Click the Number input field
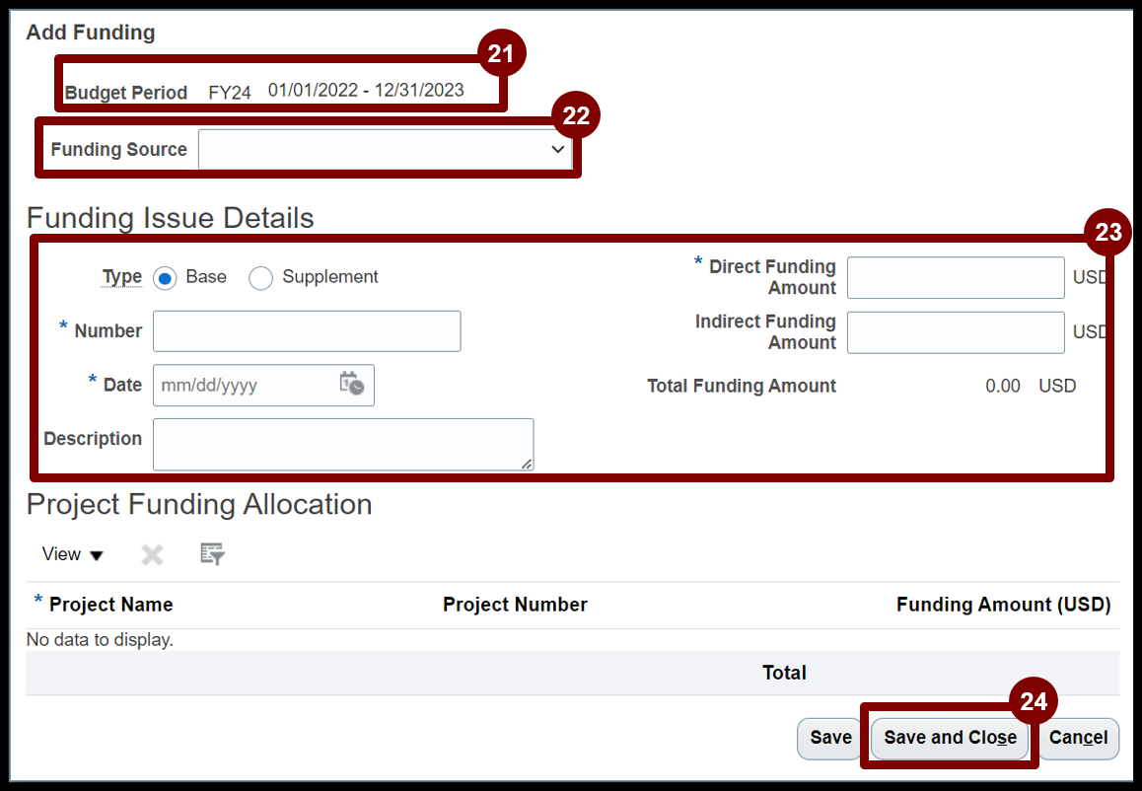Viewport: 1142px width, 791px height. [307, 331]
